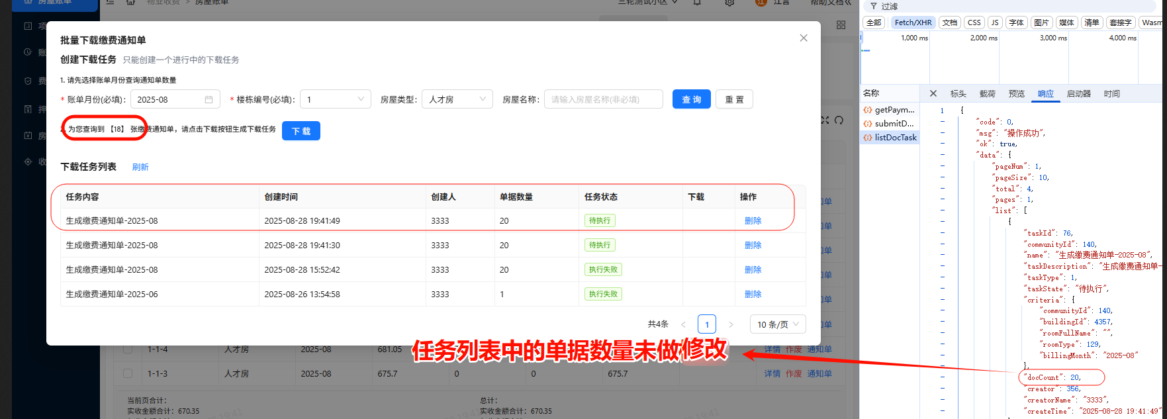
Task: Toggle the 清单 filter chip
Action: pyautogui.click(x=1092, y=23)
